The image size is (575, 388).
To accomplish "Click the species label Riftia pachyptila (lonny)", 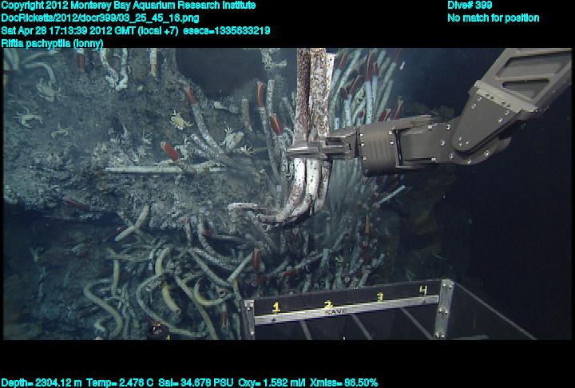I will tap(52, 43).
